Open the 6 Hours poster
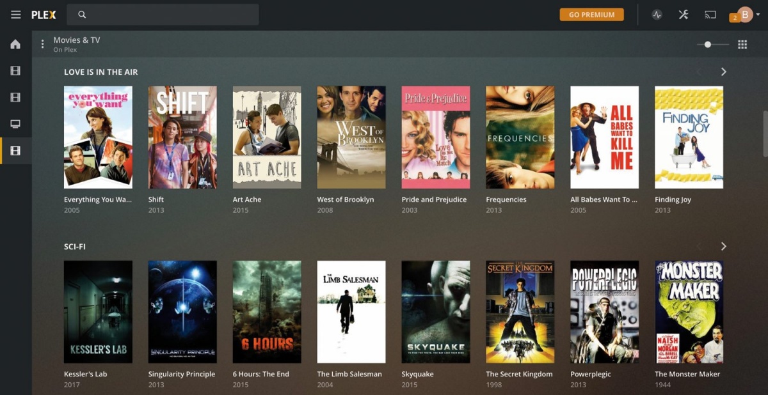 (x=267, y=312)
